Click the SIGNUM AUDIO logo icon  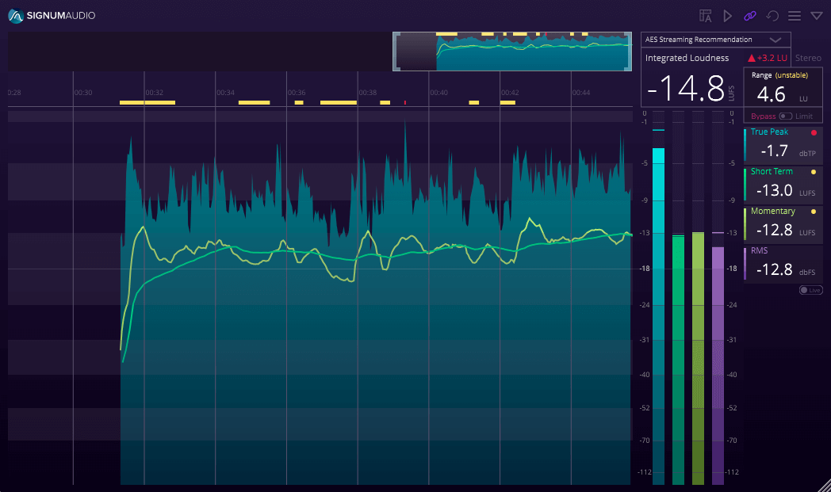[14, 15]
